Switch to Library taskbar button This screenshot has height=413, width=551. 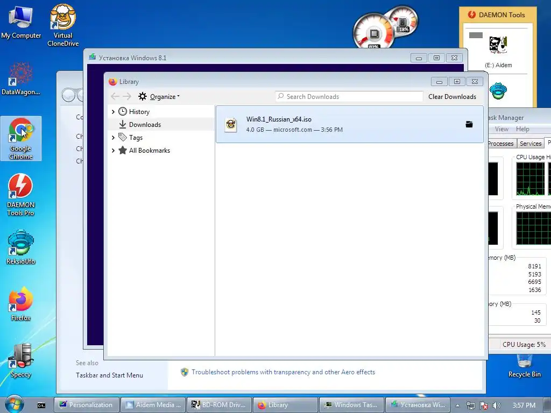click(x=286, y=405)
